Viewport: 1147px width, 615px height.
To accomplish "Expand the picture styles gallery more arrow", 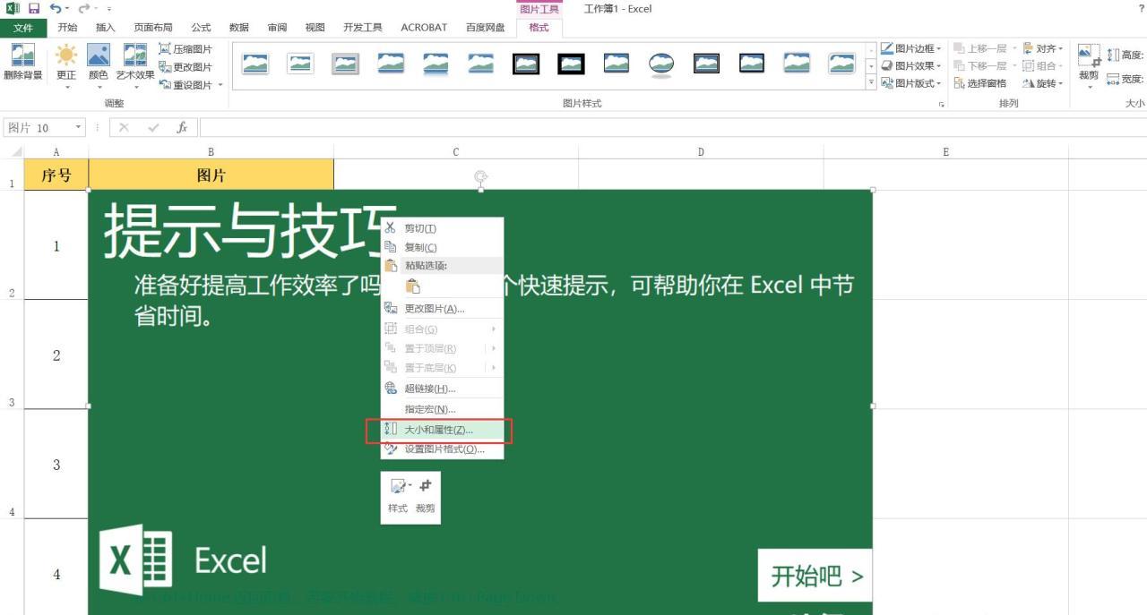I will (x=872, y=82).
